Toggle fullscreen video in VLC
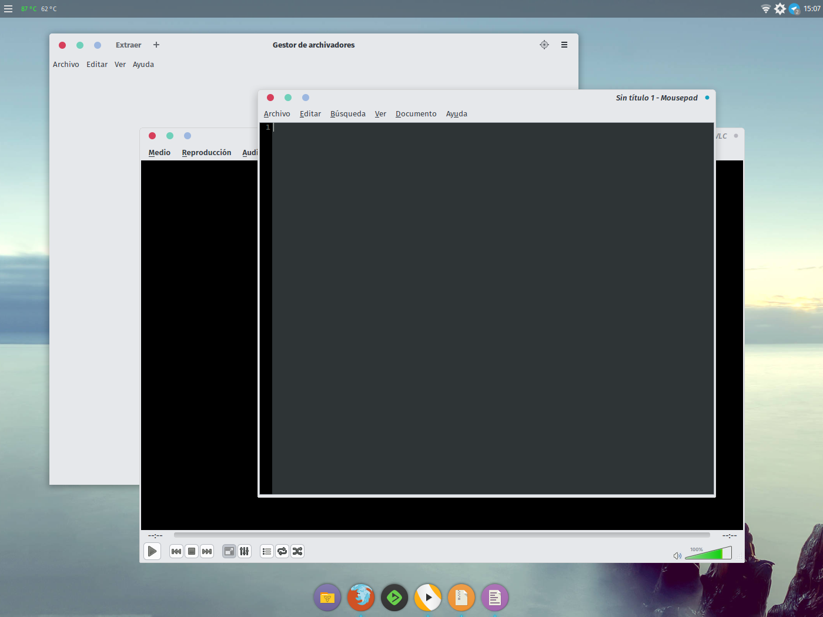The height and width of the screenshot is (617, 823). (229, 551)
